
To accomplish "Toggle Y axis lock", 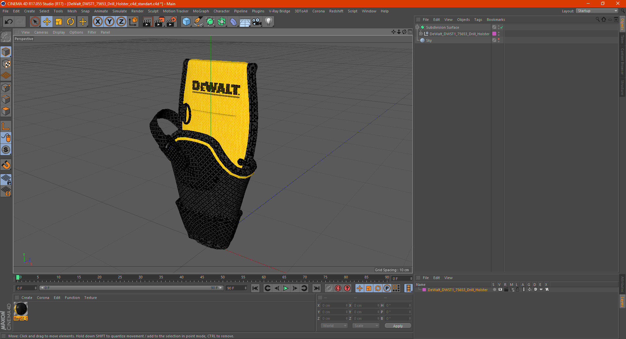I will click(110, 22).
